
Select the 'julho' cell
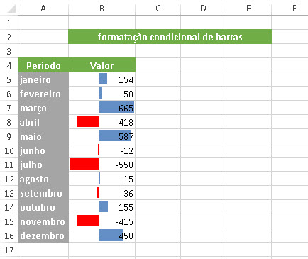[43, 165]
